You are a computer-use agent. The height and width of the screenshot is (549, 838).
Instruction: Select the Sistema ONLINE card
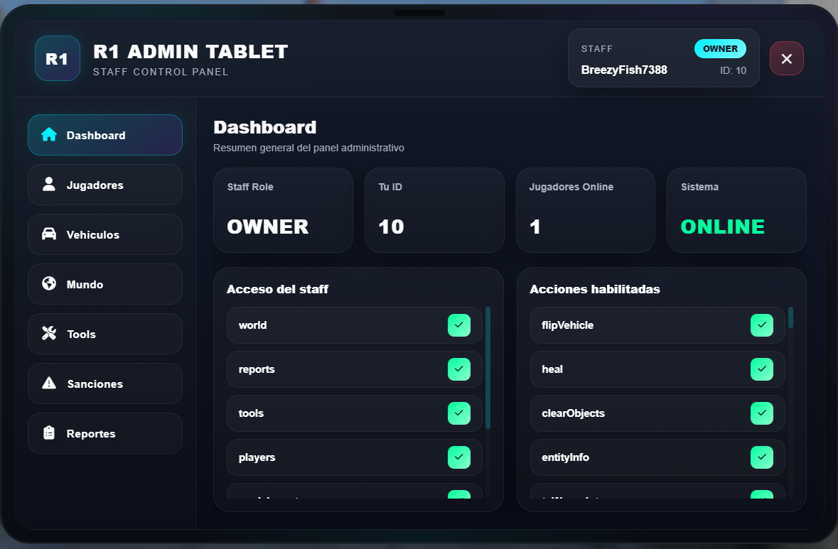click(736, 210)
